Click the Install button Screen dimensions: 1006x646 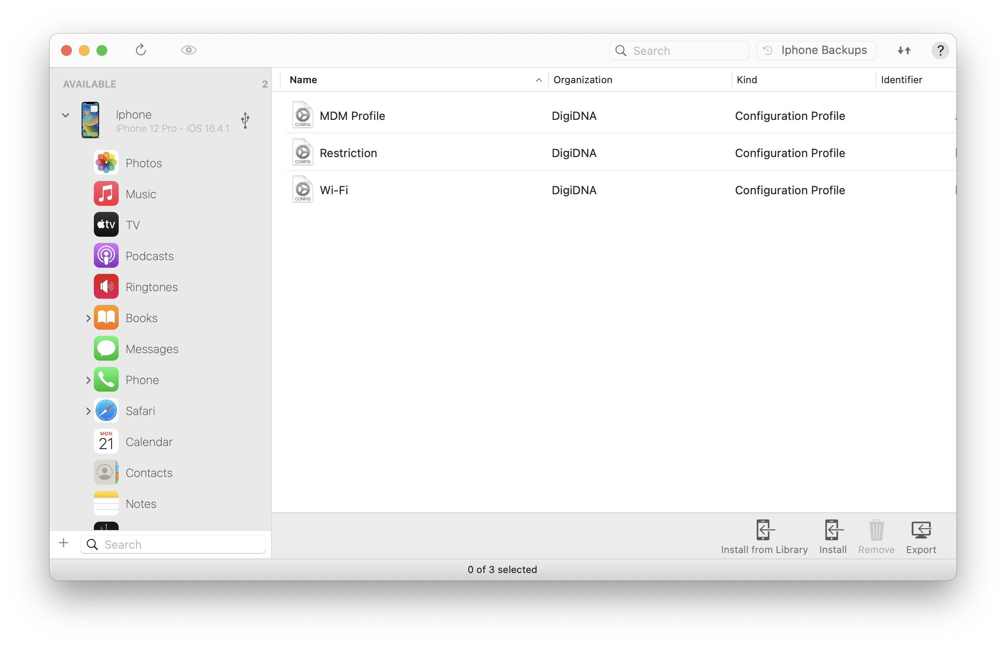[833, 537]
